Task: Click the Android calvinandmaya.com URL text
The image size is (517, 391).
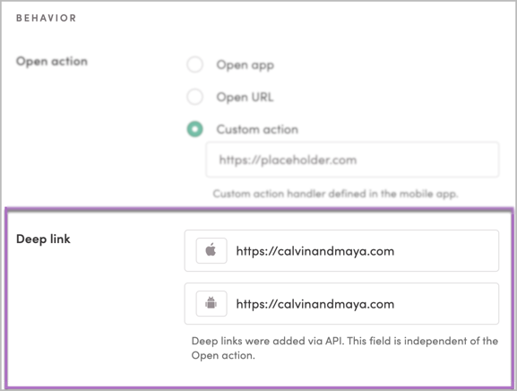Action: [315, 304]
